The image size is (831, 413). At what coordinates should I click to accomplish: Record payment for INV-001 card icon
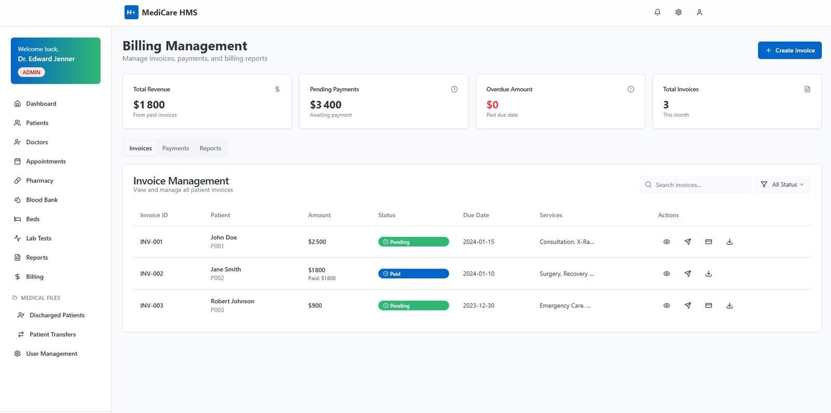tap(708, 242)
